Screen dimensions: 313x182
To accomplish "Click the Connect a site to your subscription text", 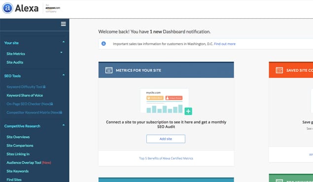I will click(166, 124).
